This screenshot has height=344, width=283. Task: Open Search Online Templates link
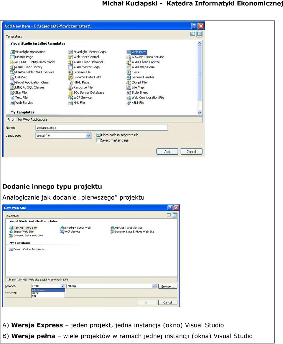[x=28, y=249]
